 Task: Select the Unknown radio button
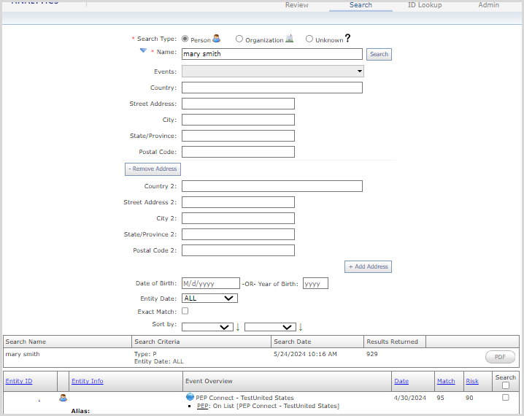[x=309, y=39]
